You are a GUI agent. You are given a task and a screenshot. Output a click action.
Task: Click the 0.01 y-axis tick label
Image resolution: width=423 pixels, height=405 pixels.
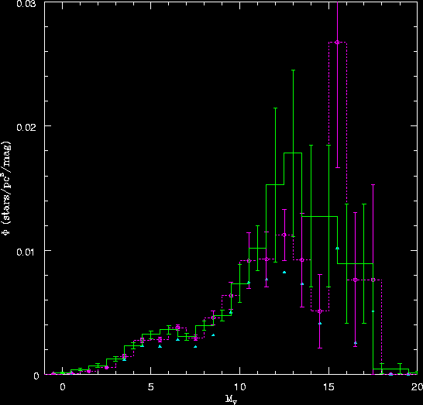tap(26, 252)
